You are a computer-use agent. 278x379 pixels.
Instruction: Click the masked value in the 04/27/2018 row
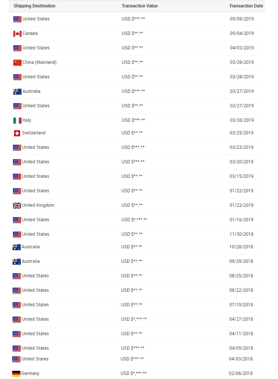134,319
